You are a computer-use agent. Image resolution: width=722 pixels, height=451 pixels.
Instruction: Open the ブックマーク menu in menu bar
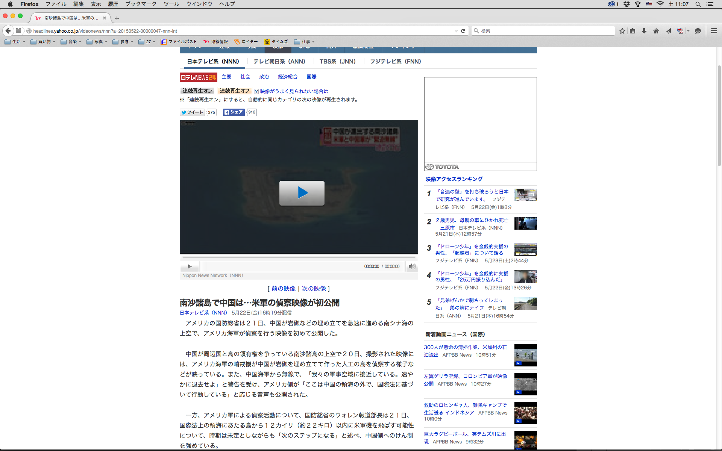click(x=141, y=4)
